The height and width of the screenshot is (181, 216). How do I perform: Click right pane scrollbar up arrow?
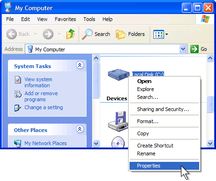pos(210,58)
